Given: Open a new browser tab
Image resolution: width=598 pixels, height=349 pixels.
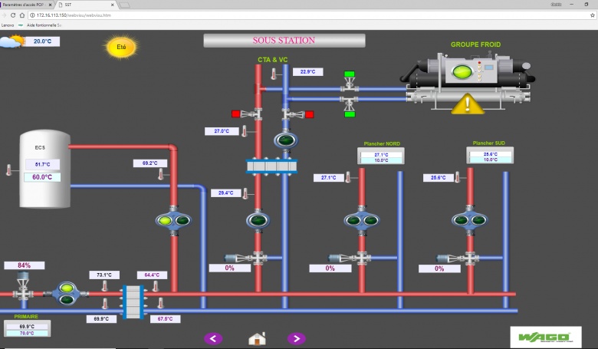Looking at the screenshot, I should (124, 5).
